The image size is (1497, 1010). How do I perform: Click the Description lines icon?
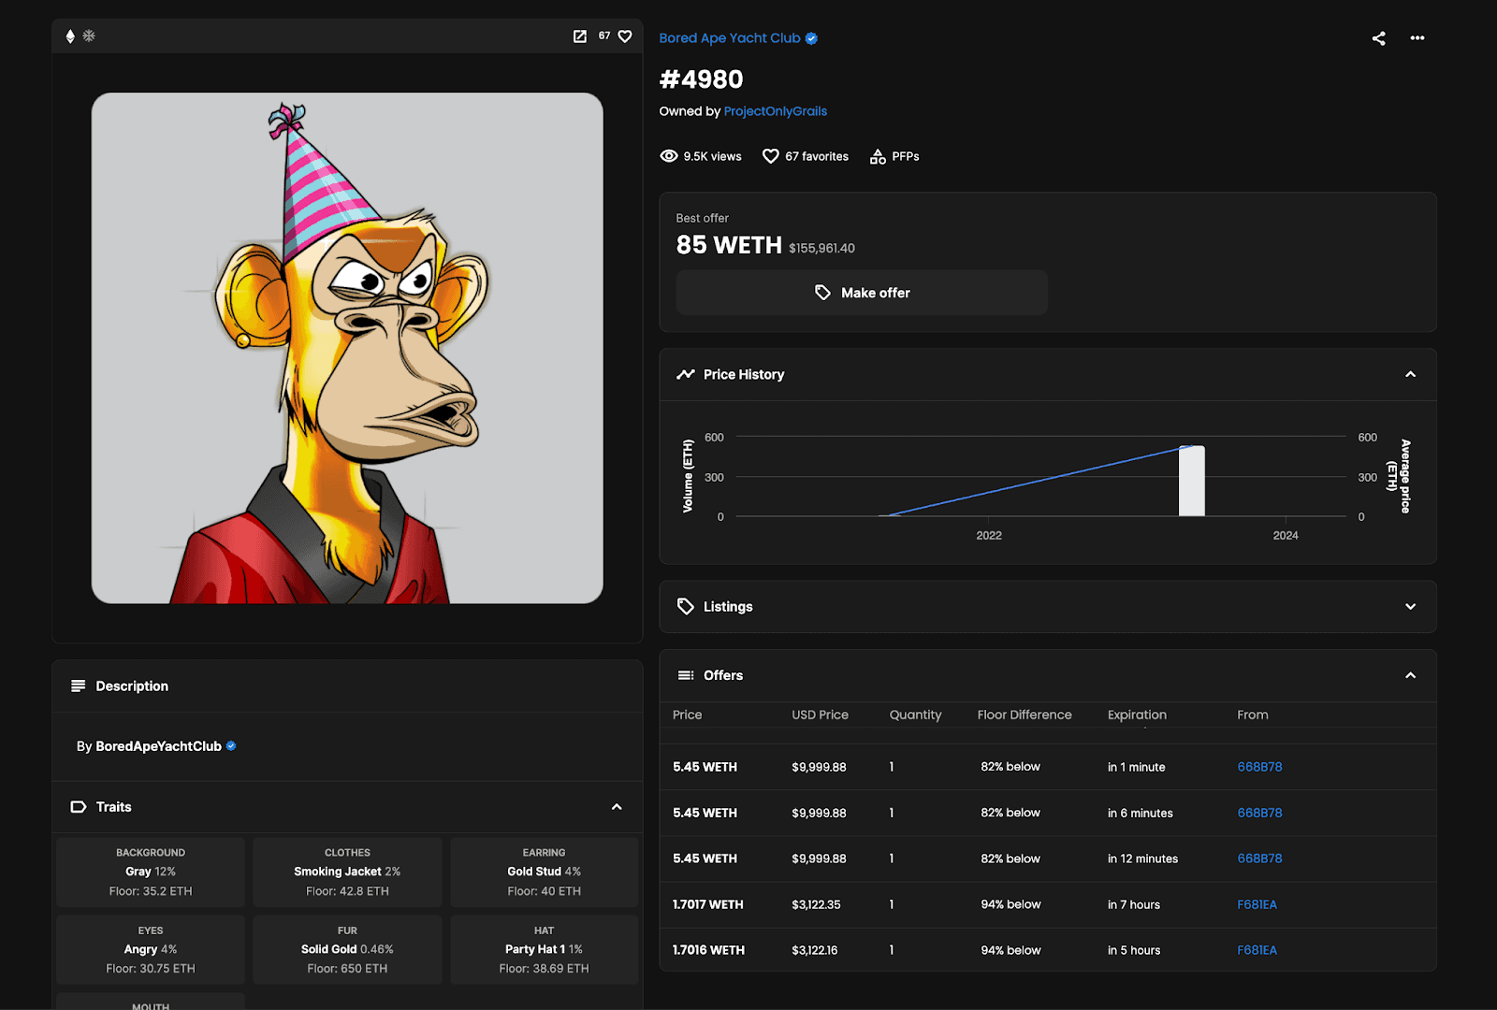coord(79,686)
